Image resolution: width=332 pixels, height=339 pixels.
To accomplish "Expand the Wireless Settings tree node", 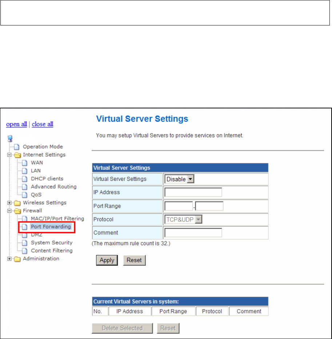I will [x=9, y=203].
